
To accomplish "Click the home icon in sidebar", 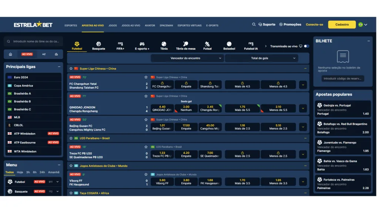I will pos(10,54).
